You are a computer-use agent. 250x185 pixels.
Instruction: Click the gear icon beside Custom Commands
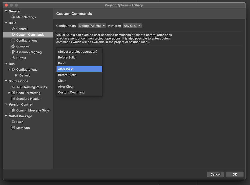point(13,35)
